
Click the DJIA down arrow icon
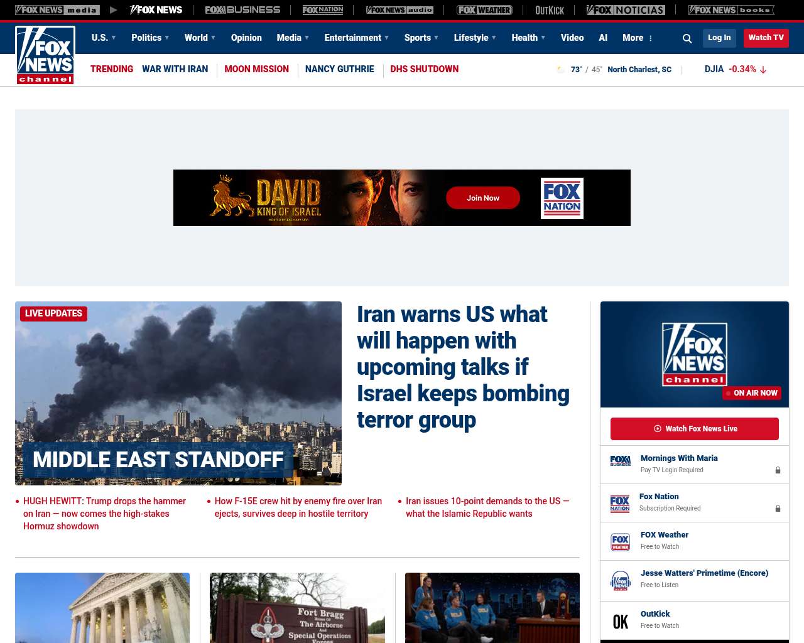pyautogui.click(x=763, y=70)
